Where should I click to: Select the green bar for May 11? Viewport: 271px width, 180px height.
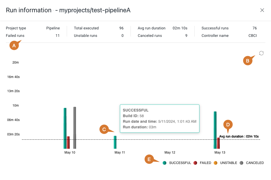coord(115,142)
